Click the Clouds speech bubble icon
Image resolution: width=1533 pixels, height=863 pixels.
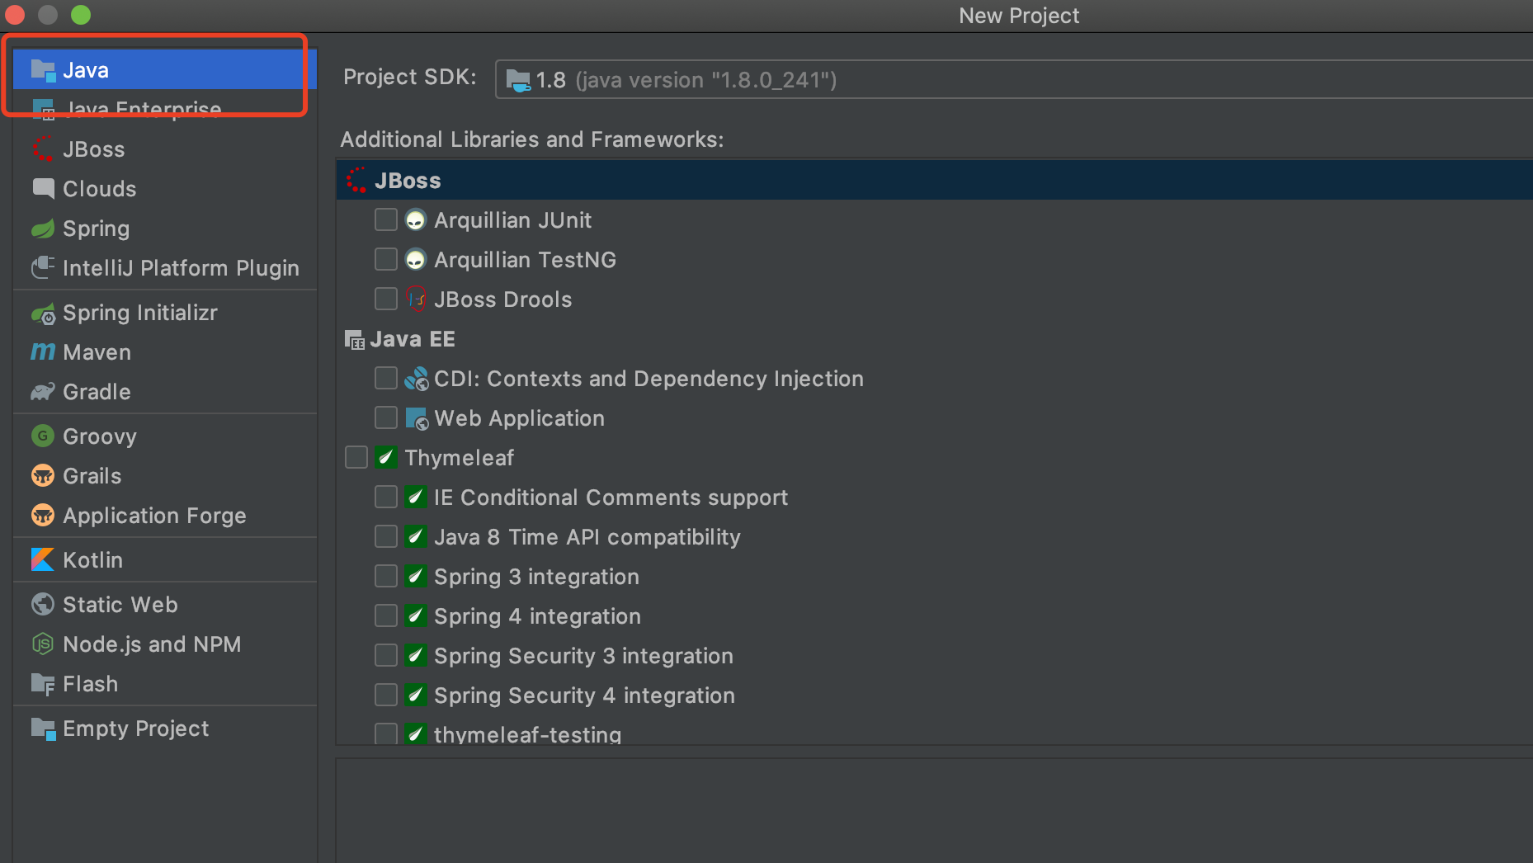pos(43,189)
